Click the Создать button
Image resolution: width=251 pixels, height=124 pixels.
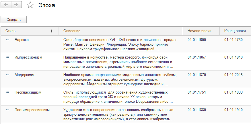click(13, 20)
